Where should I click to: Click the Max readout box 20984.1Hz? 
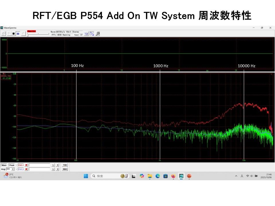[6, 76]
